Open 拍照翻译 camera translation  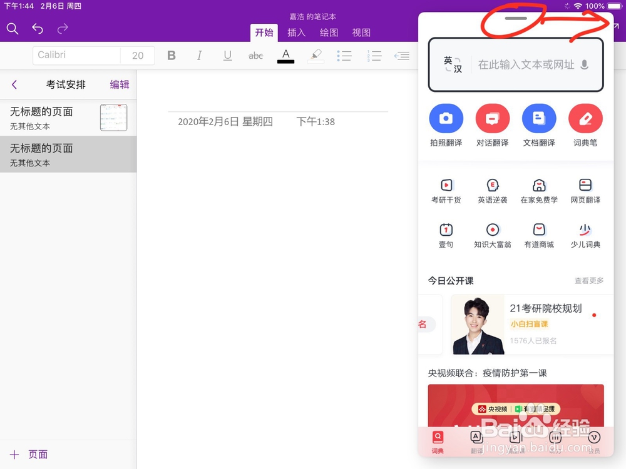446,125
